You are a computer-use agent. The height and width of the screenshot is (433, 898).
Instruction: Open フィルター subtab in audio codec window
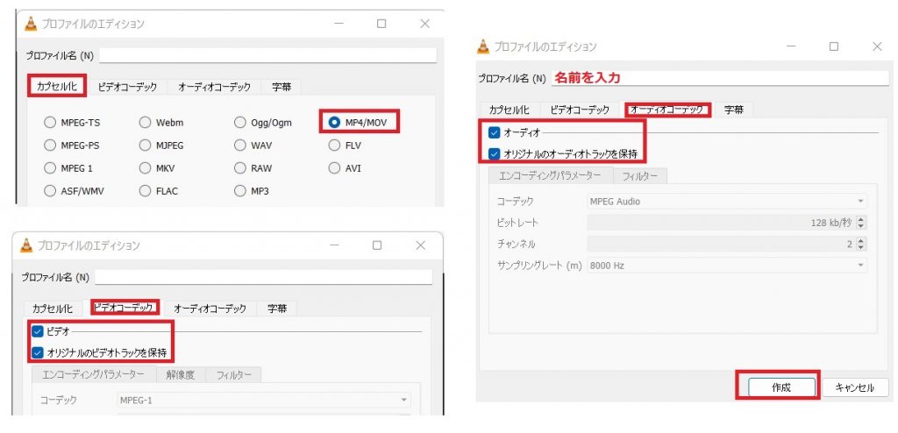(x=639, y=176)
